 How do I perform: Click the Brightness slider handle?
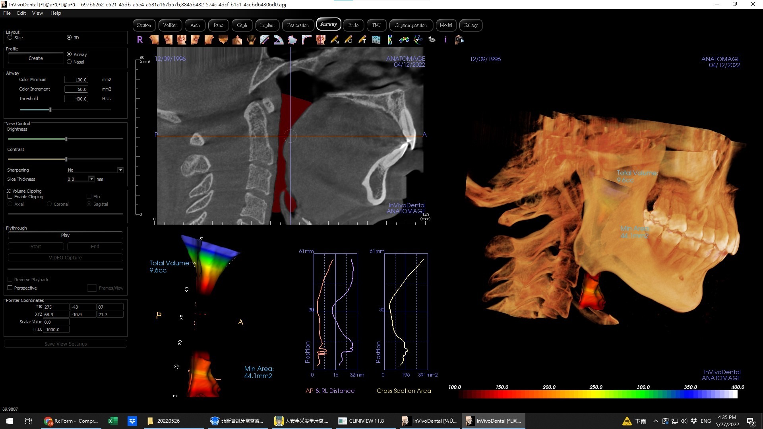(66, 139)
